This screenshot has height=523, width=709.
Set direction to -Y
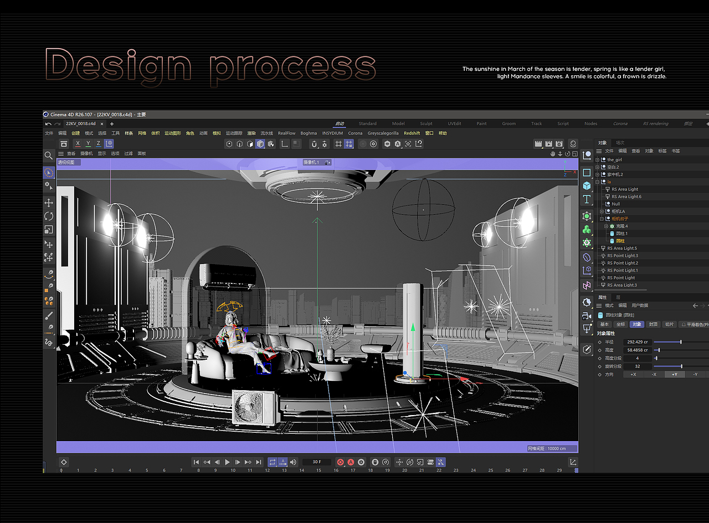[696, 375]
